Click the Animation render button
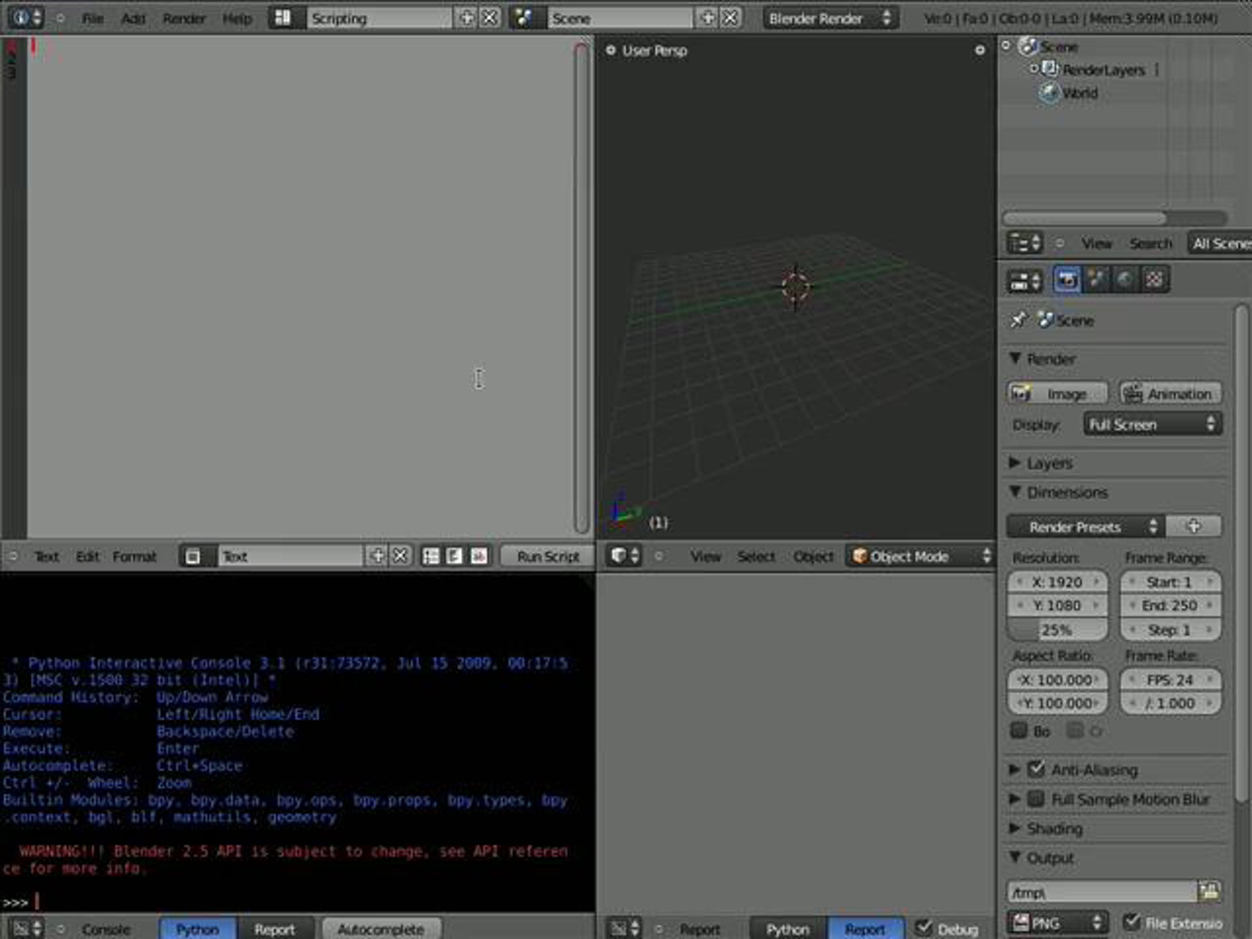The height and width of the screenshot is (939, 1252). [x=1171, y=393]
